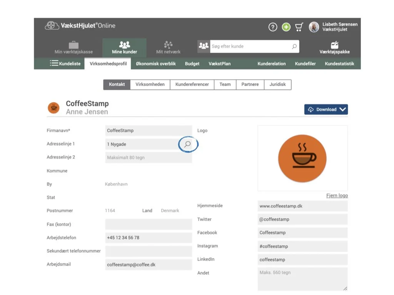Edit the Twitter handle field
The height and width of the screenshot is (295, 394).
(302, 219)
